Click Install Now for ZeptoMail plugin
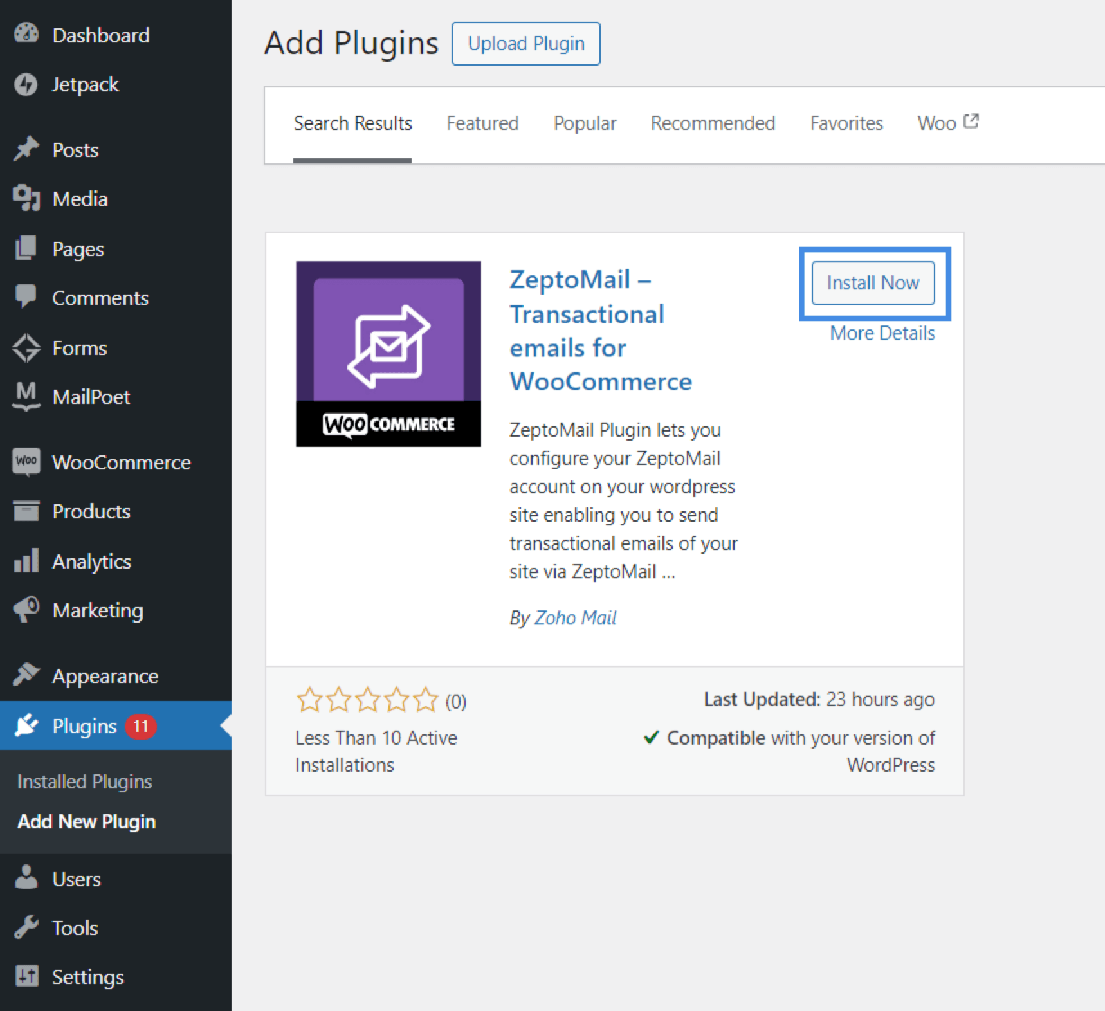This screenshot has height=1011, width=1105. [873, 283]
